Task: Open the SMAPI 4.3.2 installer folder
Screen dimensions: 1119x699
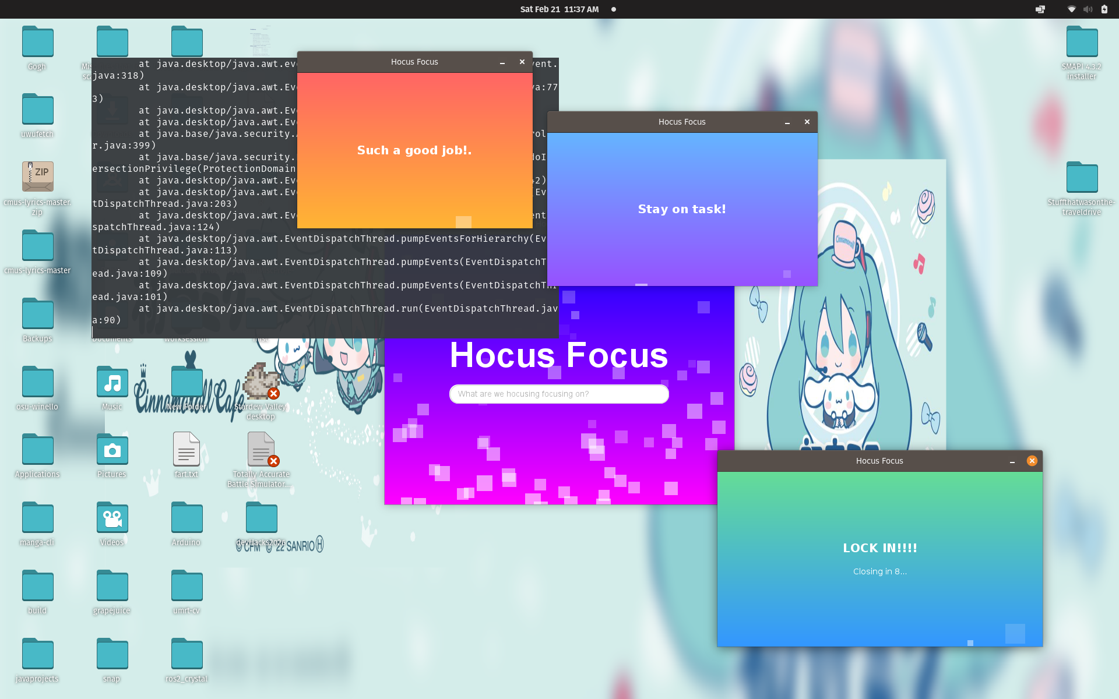Action: 1082,42
